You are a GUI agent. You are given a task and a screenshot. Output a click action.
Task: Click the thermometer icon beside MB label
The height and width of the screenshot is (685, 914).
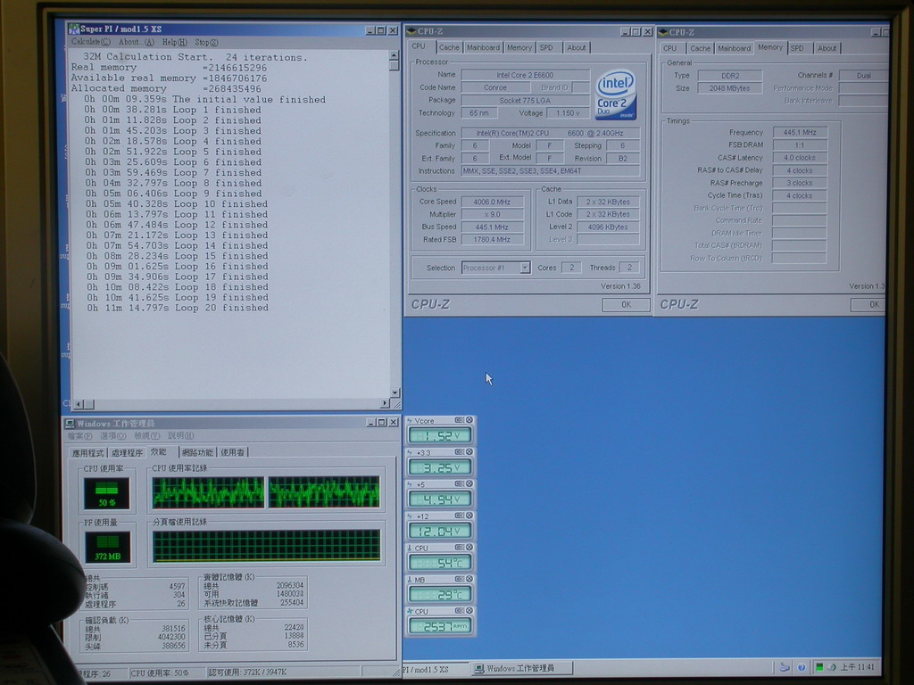coord(410,580)
